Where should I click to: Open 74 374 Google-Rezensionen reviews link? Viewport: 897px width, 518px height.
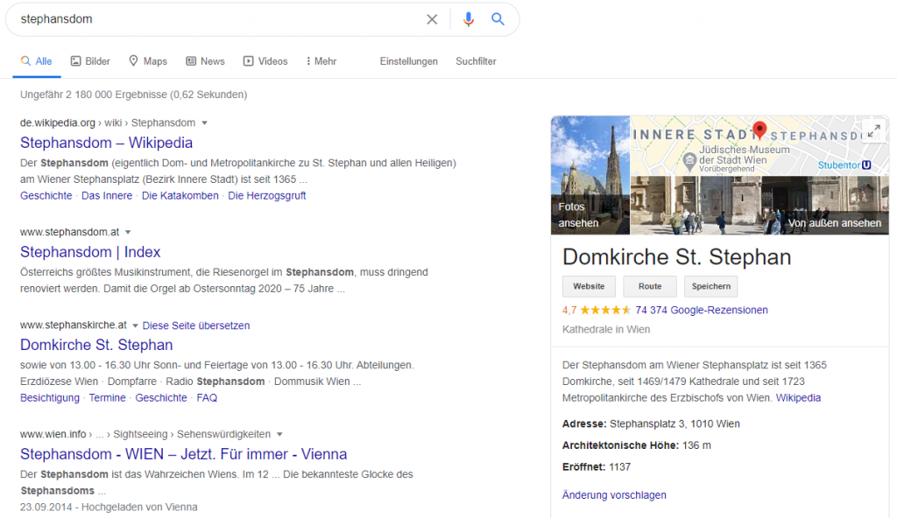click(702, 310)
